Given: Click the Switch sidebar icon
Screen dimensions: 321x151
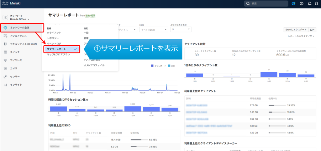Looking at the screenshot, I should [x=5, y=52].
